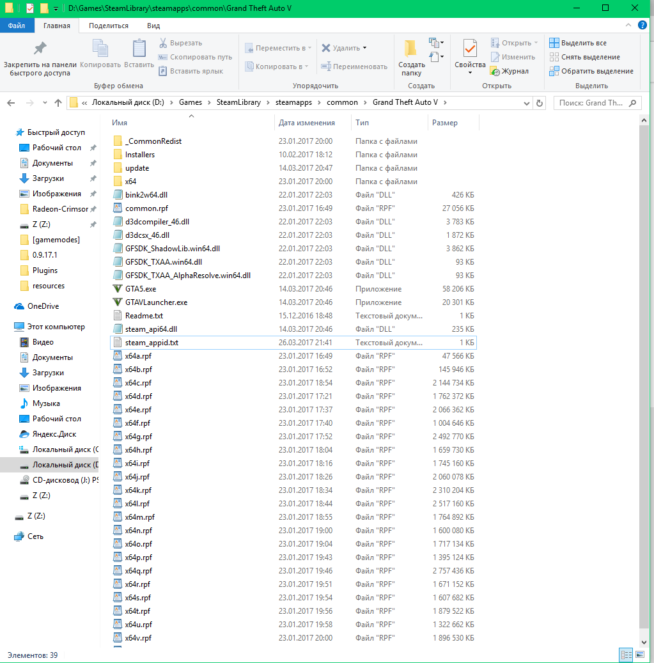Open Сеть network in navigation pane
654x663 pixels.
tap(29, 536)
